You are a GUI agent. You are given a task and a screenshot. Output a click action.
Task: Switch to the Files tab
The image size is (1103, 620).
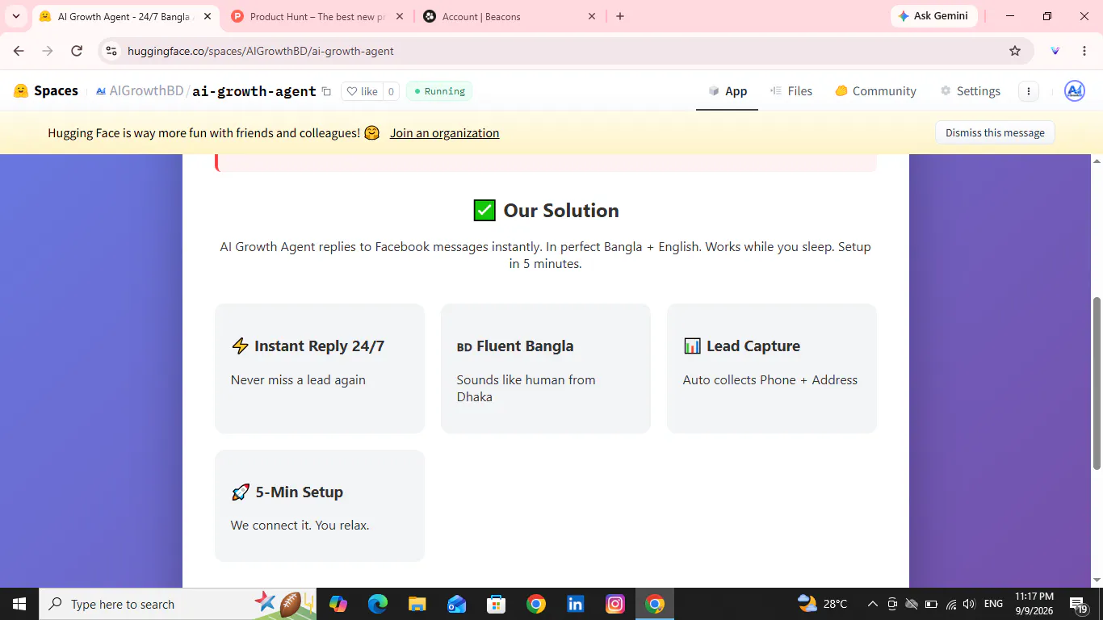click(x=791, y=91)
